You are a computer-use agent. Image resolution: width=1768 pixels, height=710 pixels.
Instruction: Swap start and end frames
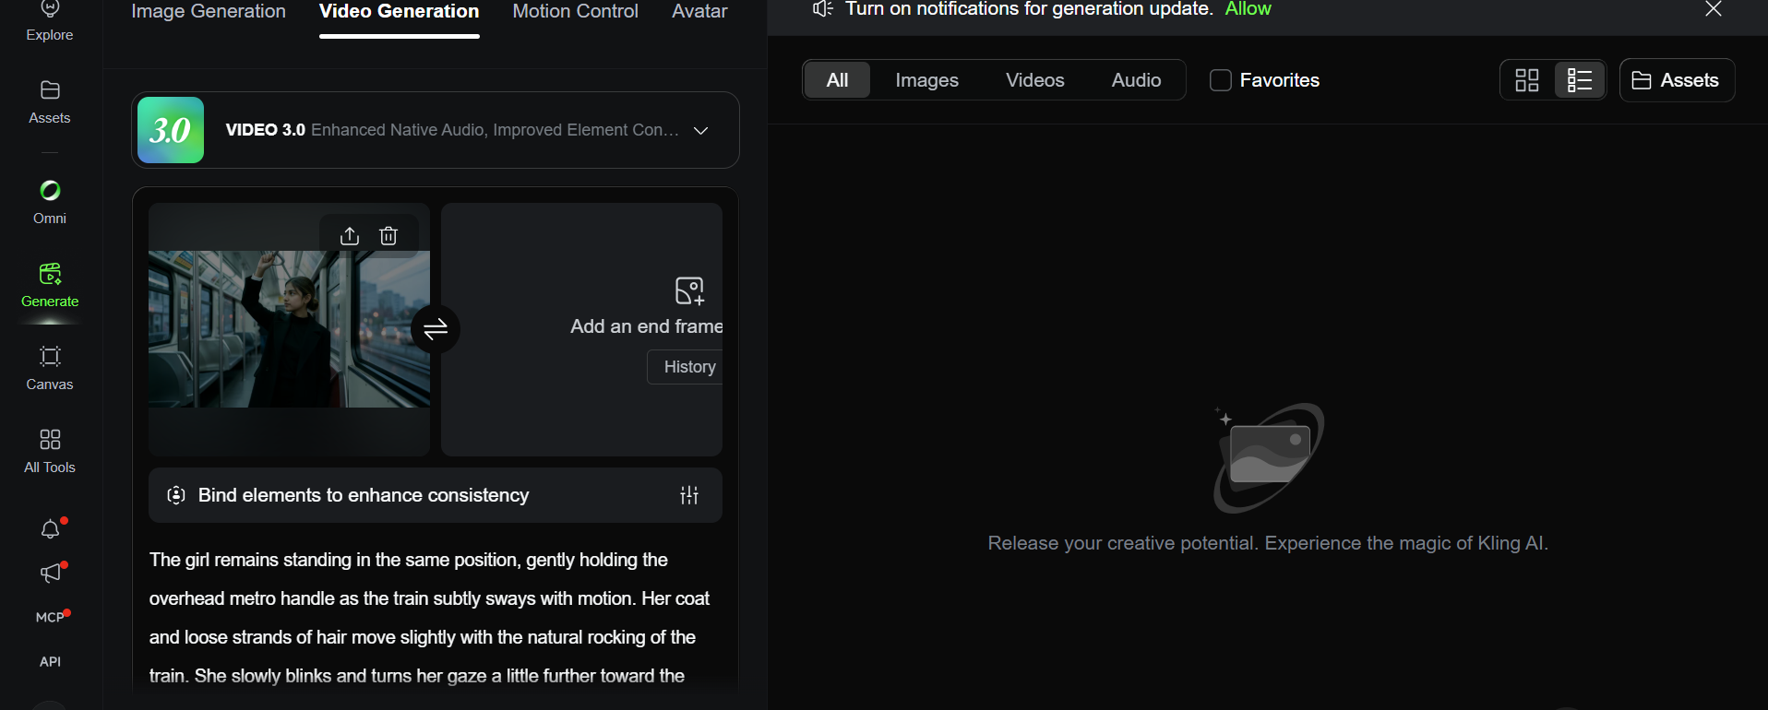click(436, 328)
